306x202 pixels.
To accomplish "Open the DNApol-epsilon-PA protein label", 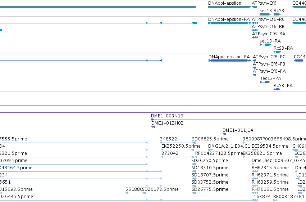I will pos(229,57).
